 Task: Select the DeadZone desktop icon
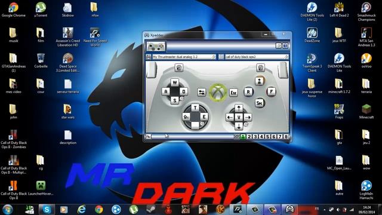312,35
